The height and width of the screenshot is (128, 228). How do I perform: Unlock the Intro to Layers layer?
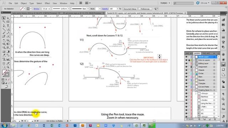coord(189,60)
